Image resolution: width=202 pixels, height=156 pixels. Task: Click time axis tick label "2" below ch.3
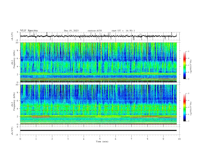pyautogui.click(x=52, y=139)
